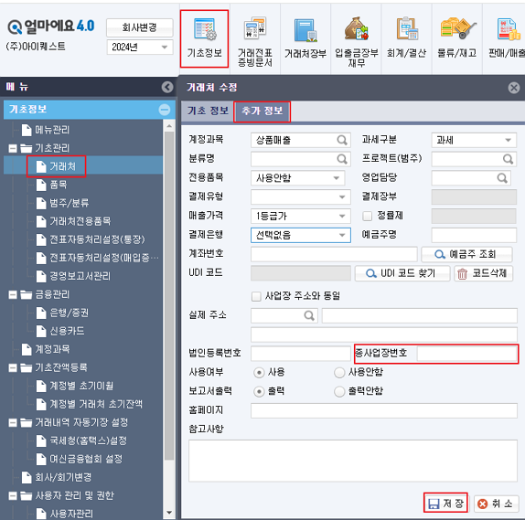Image resolution: width=525 pixels, height=520 pixels.
Task: Open the 거래전표 증빙문서 toolbar icon
Action: point(255,42)
